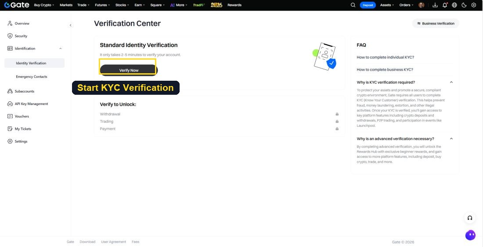483x247 pixels.
Task: Open 'How to complete business KYC?' link
Action: click(x=385, y=69)
